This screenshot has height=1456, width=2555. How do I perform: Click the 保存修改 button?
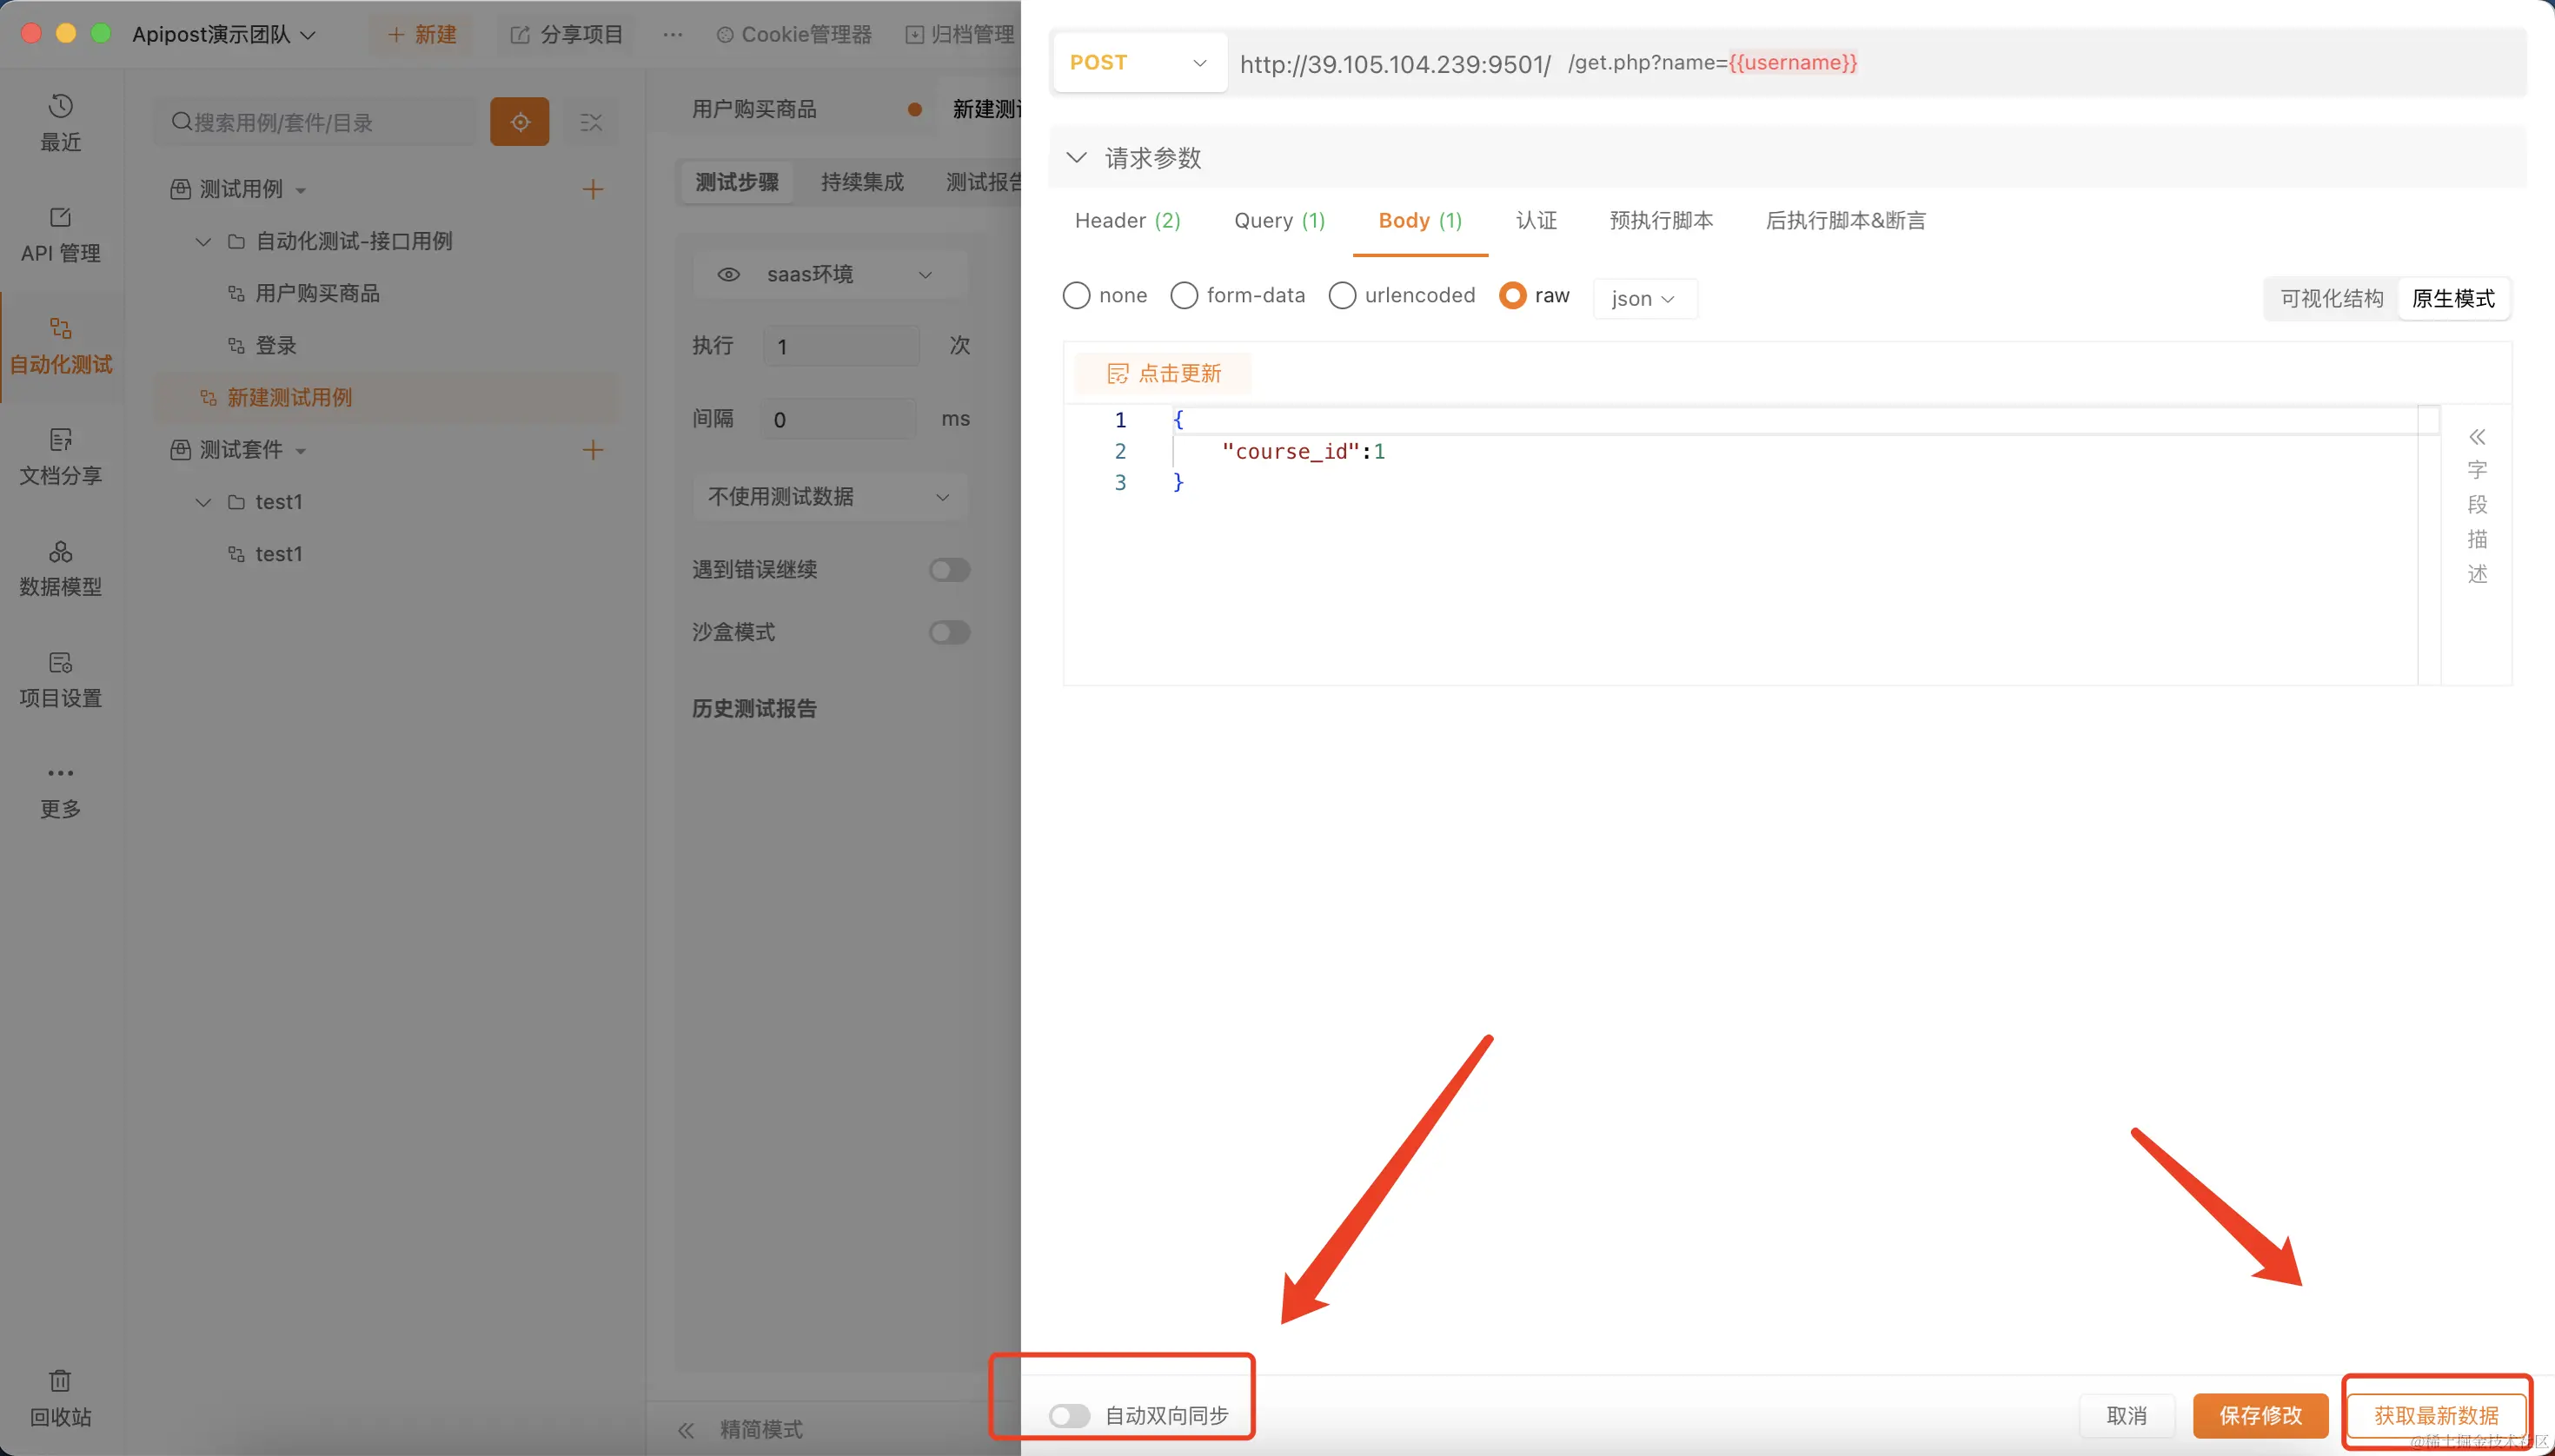coord(2260,1415)
